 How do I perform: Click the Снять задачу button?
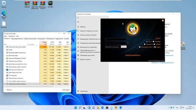coord(66,90)
